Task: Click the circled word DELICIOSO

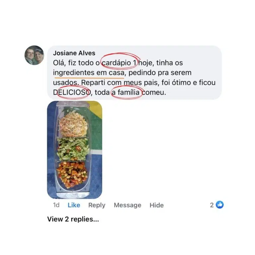Action: pyautogui.click(x=72, y=92)
